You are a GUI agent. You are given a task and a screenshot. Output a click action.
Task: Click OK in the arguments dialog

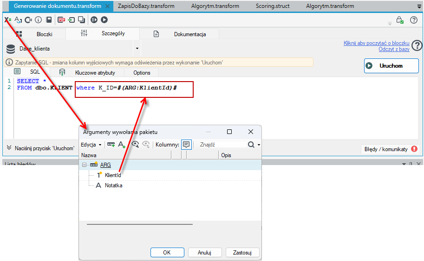(x=167, y=252)
